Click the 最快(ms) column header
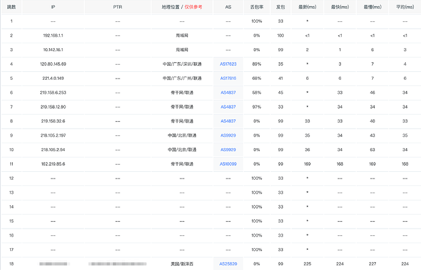This screenshot has height=270, width=421. tap(340, 7)
